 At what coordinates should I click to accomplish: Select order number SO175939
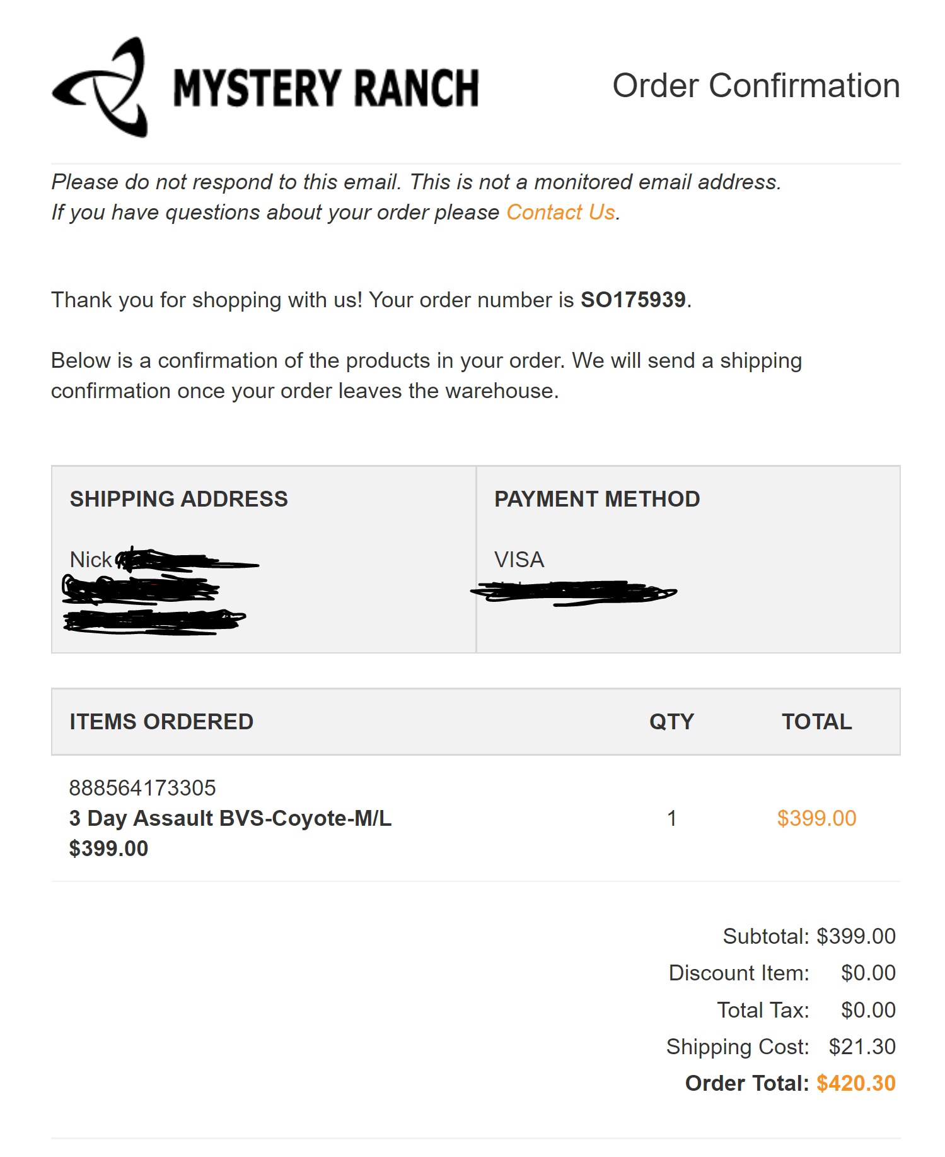(x=633, y=300)
